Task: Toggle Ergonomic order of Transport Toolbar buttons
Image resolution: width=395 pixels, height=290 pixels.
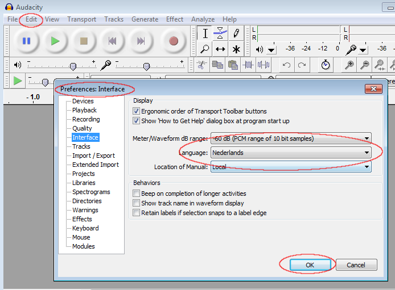Action: 136,111
